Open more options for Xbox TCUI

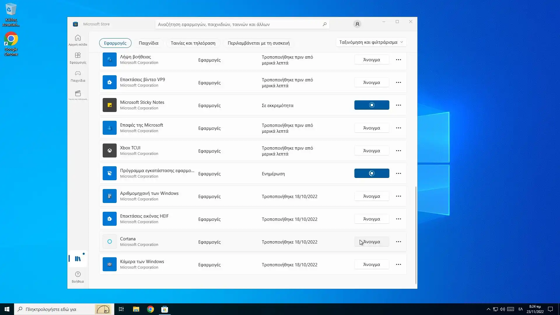(398, 151)
